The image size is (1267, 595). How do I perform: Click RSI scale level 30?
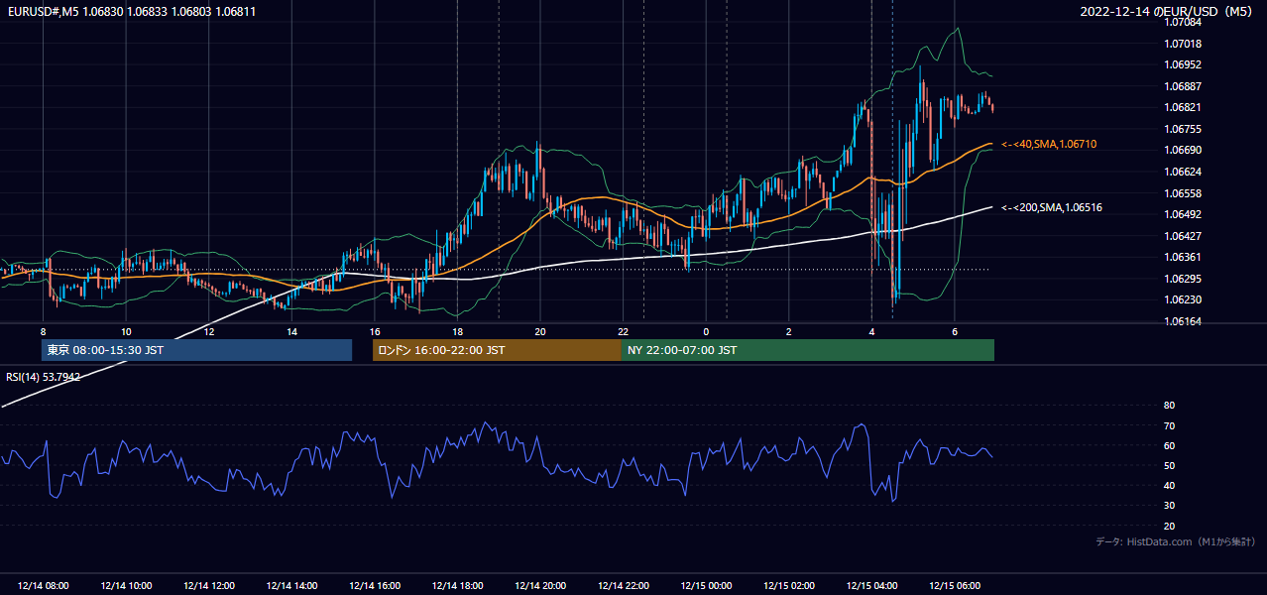(1169, 506)
